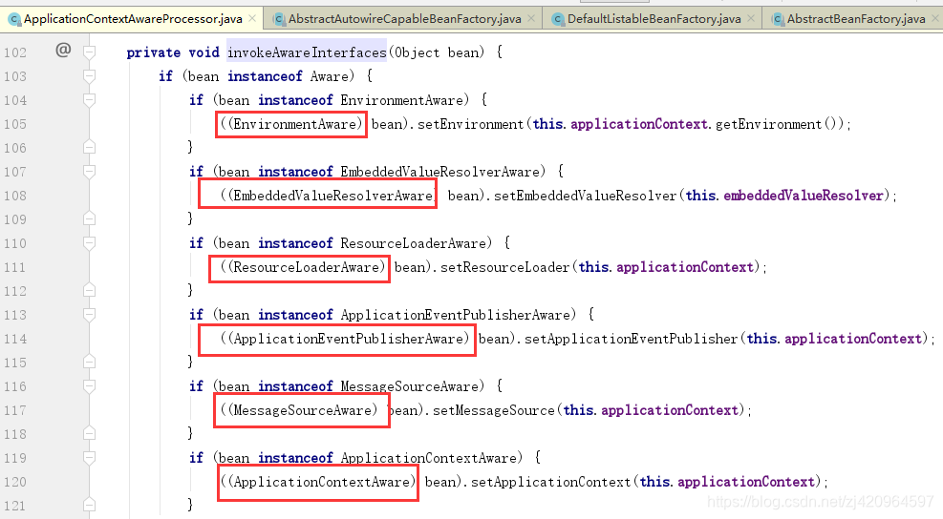Image resolution: width=943 pixels, height=519 pixels.
Task: Click setEnvironment call on line 105
Action: click(x=470, y=124)
